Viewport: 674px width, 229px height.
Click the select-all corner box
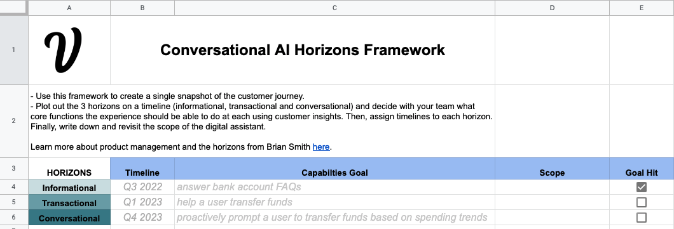14,8
